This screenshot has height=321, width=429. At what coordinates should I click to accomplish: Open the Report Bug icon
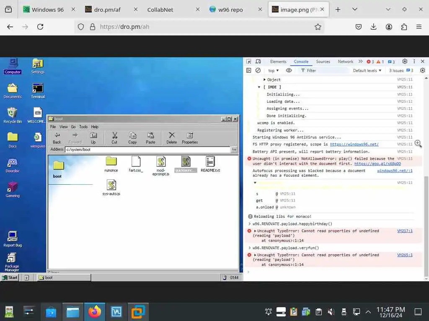point(13,239)
